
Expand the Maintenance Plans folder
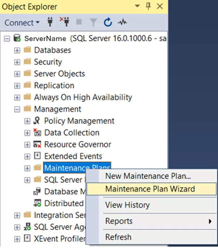coord(27,168)
